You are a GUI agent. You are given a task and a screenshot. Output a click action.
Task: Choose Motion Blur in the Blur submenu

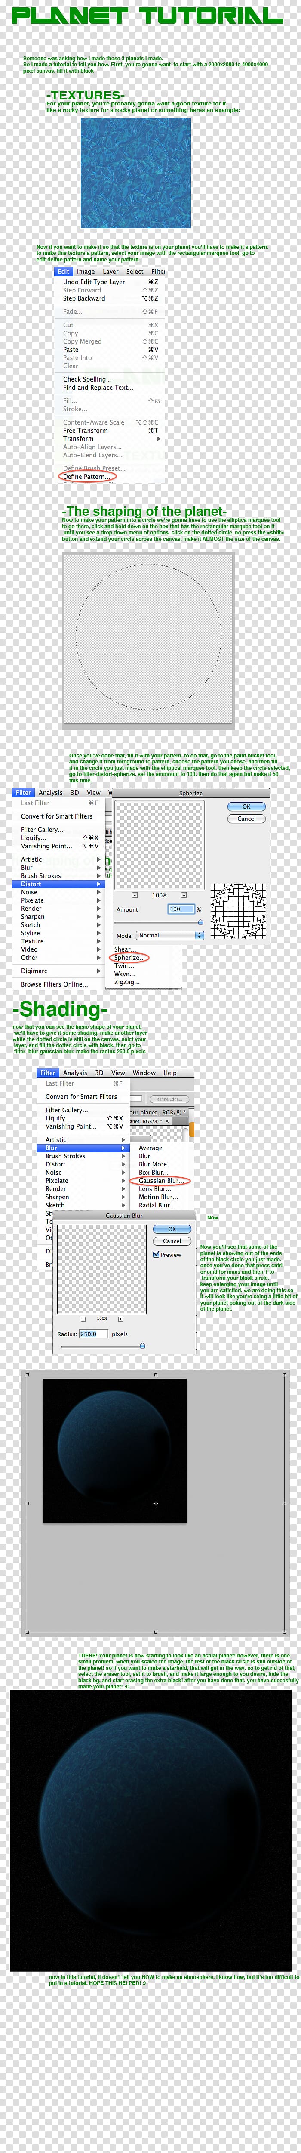(158, 1197)
